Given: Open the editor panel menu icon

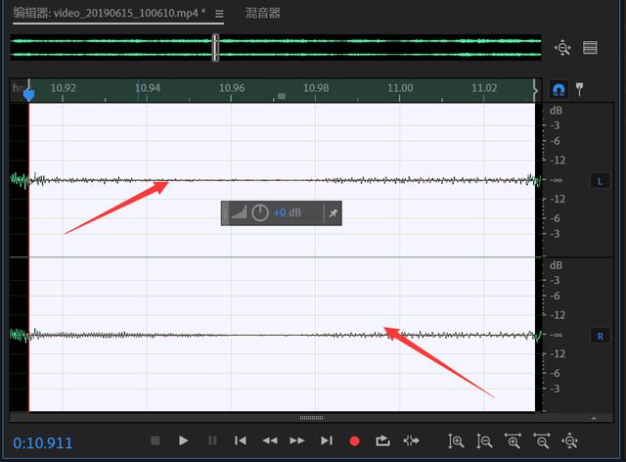Looking at the screenshot, I should [219, 14].
